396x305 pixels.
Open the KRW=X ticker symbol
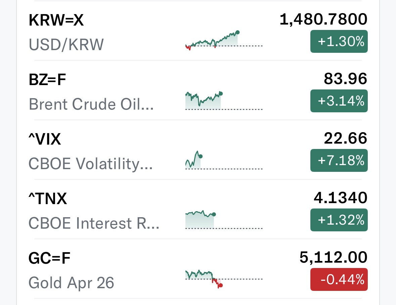click(x=56, y=21)
